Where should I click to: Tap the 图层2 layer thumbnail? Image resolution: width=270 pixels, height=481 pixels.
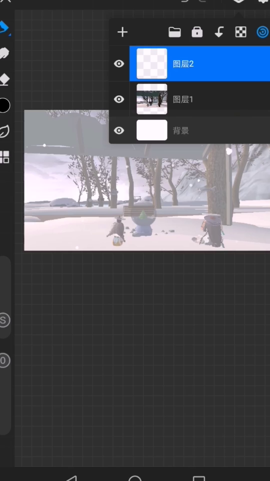coord(152,64)
